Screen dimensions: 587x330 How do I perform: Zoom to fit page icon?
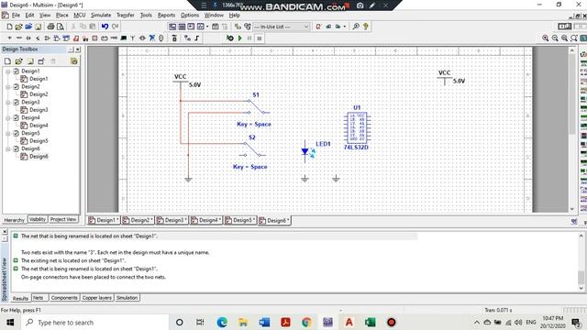[574, 38]
